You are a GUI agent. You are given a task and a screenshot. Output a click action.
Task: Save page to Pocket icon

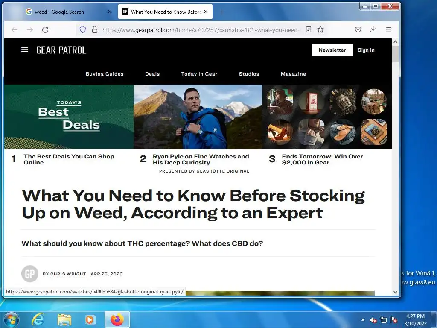click(x=358, y=29)
